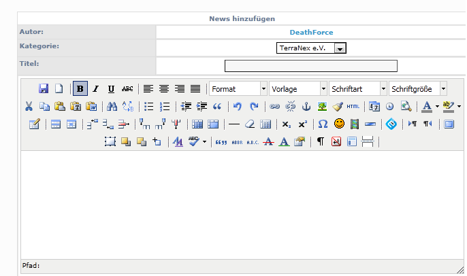Open Find and Replace icon
Image resolution: width=467 pixels, height=276 pixels.
[x=128, y=106]
